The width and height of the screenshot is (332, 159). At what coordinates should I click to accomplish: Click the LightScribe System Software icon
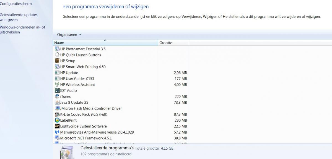(x=57, y=126)
